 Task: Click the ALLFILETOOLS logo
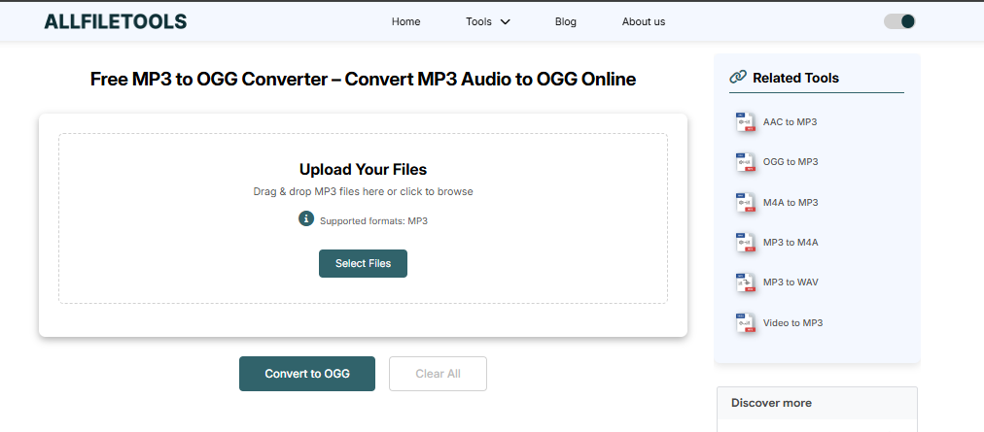click(x=116, y=21)
